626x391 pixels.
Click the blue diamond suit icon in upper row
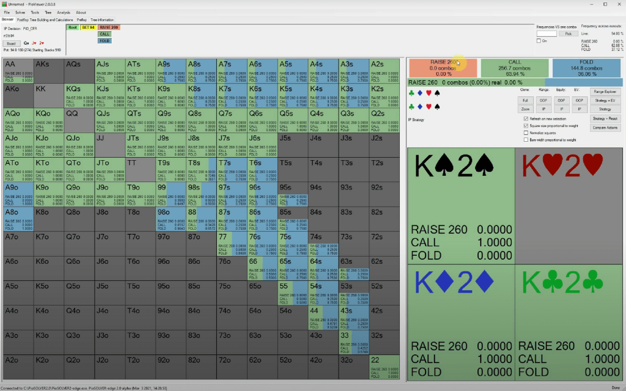pyautogui.click(x=419, y=93)
